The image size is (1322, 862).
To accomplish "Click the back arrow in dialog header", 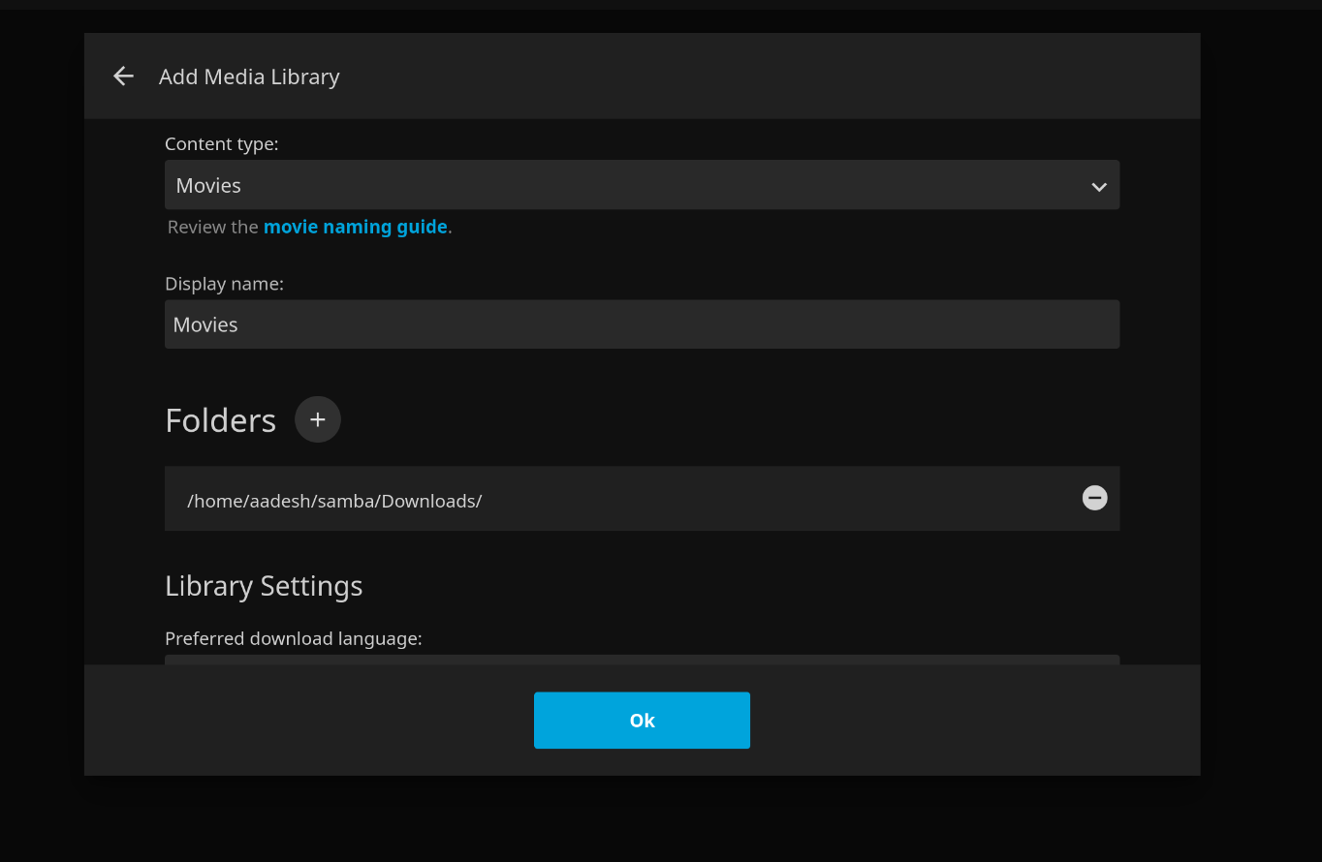I will [x=123, y=77].
